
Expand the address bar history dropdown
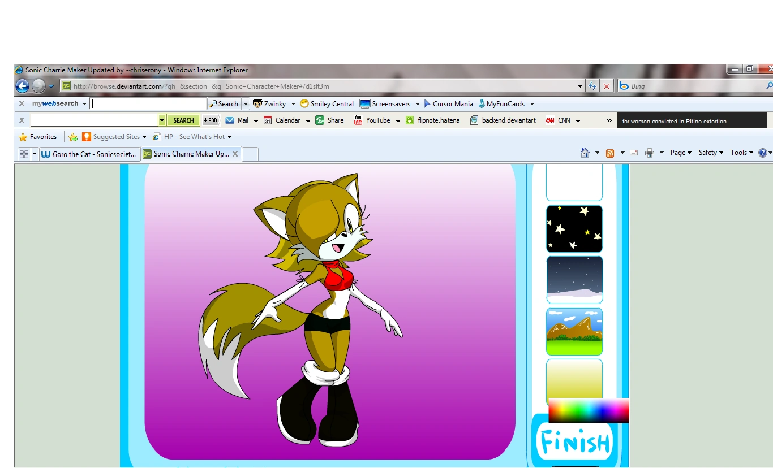pyautogui.click(x=580, y=86)
